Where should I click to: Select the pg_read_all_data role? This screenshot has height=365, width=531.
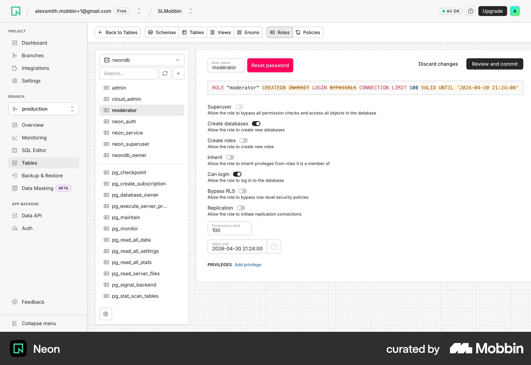[x=142, y=240]
